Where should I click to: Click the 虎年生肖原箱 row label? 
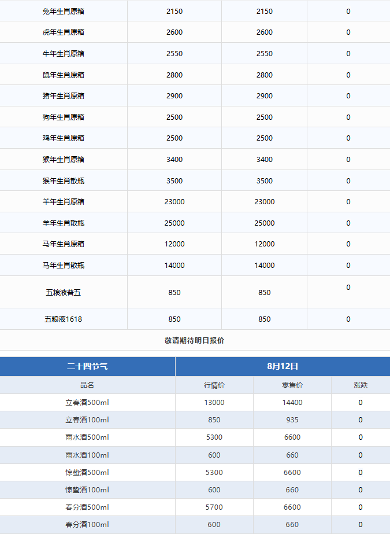pos(64,32)
